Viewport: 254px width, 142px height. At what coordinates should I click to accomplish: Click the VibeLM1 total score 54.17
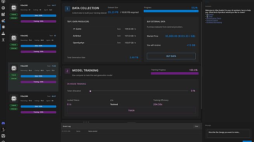54,5
